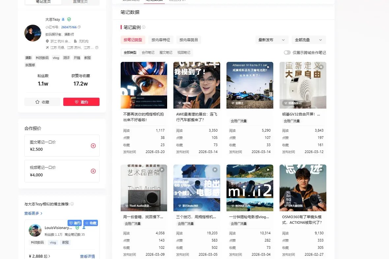
Task: Click the play icon on Insta360 GO Ultra thumbnail
Action: (215, 169)
